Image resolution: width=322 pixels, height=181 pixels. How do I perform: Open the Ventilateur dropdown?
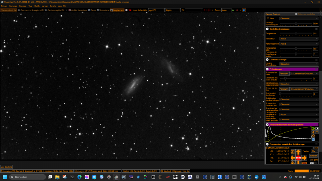299,39
